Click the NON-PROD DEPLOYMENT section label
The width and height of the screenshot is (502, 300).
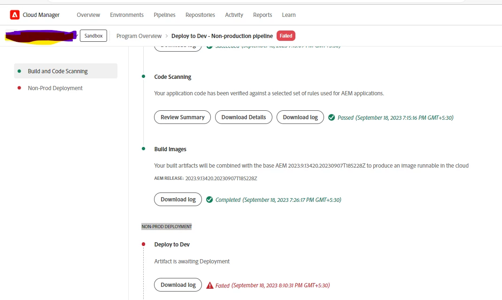point(167,226)
